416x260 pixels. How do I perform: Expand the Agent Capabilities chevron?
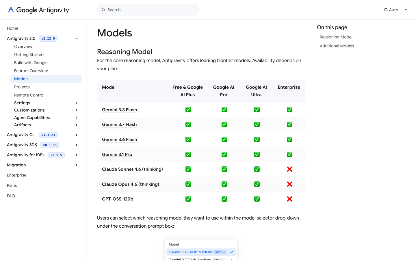(77, 118)
